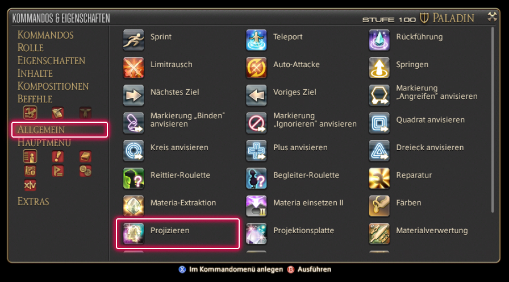Screen dimensions: 509x282
Task: Select the Springen jump icon
Action: (x=379, y=68)
